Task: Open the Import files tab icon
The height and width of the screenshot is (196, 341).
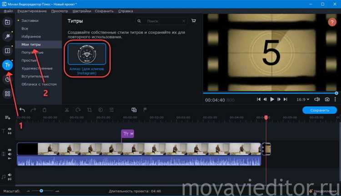Action: pyautogui.click(x=7, y=22)
